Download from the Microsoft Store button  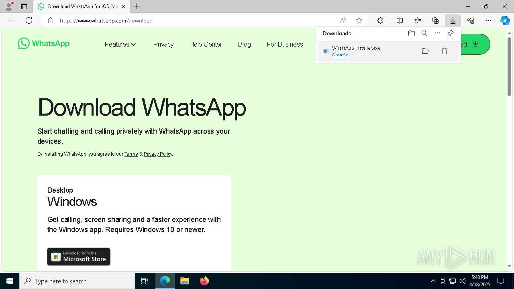click(79, 256)
